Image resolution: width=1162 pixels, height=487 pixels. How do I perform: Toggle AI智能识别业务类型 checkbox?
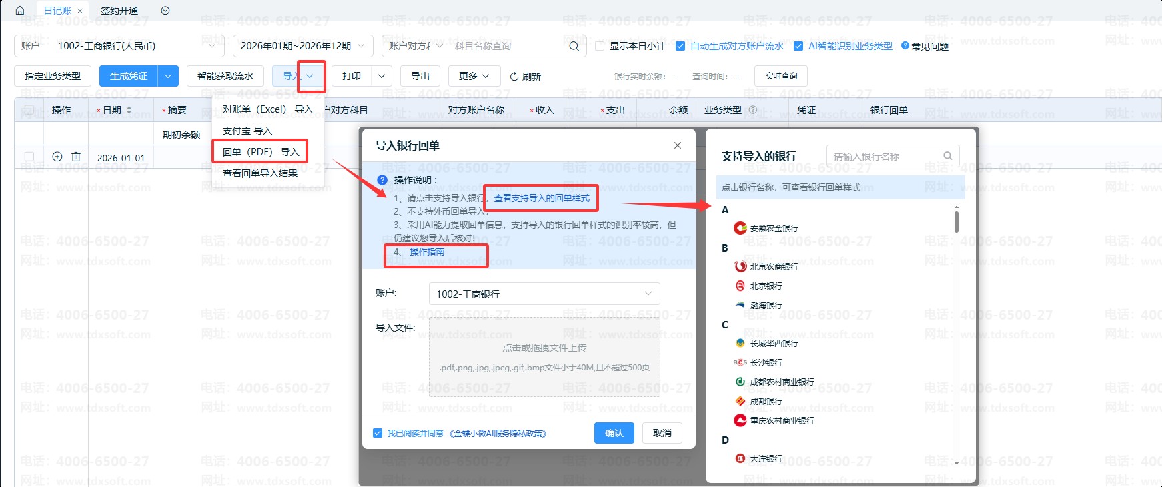[x=798, y=46]
